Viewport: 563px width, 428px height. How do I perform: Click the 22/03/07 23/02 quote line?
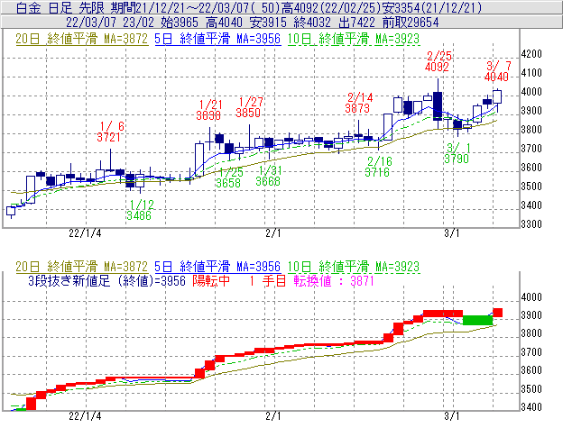252,23
